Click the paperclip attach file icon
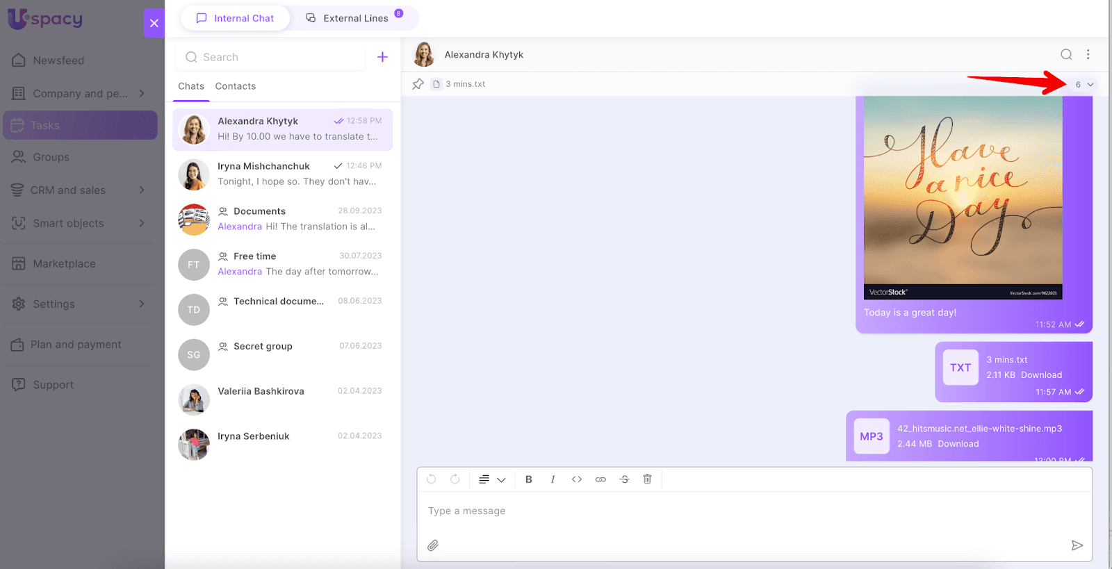The image size is (1112, 569). (x=433, y=545)
